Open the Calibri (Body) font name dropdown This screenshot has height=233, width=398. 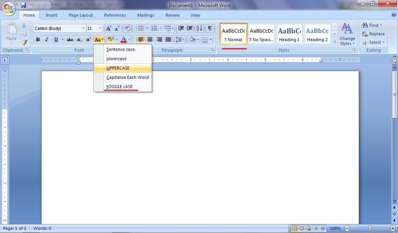point(83,28)
